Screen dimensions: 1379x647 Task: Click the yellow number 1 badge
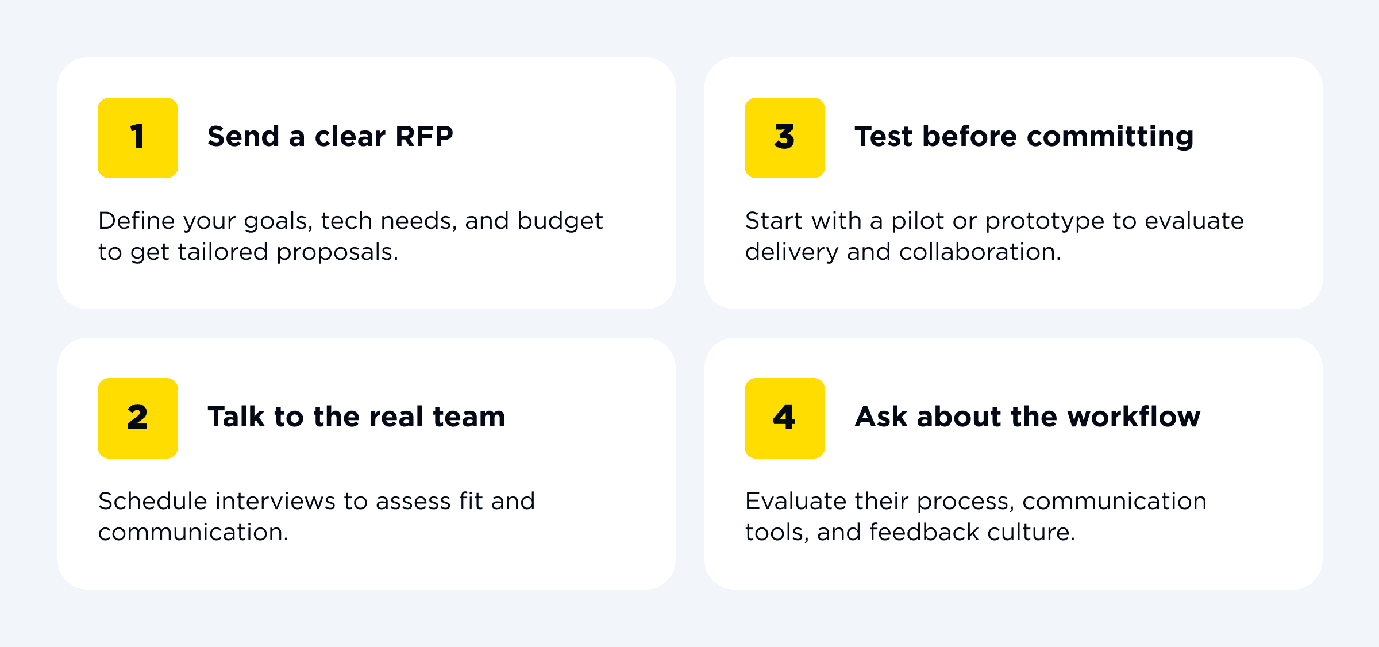tap(138, 138)
